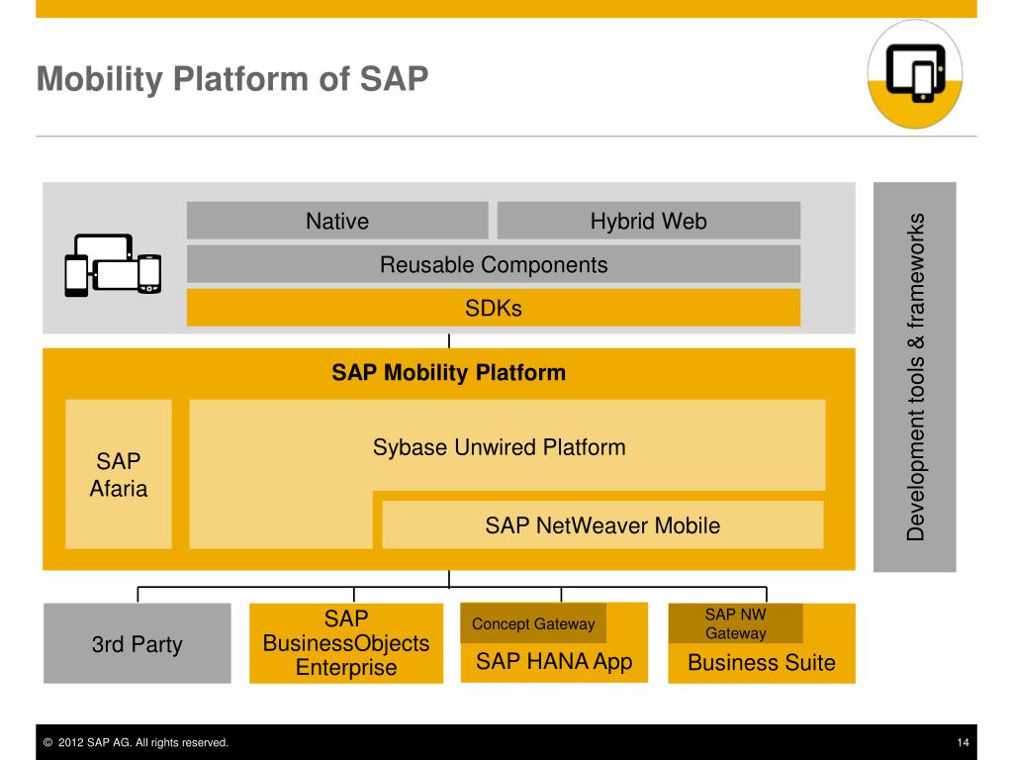Screen dimensions: 1013x760
Task: Click the SAP BusinessObjects Enterprise box
Action: [x=346, y=643]
